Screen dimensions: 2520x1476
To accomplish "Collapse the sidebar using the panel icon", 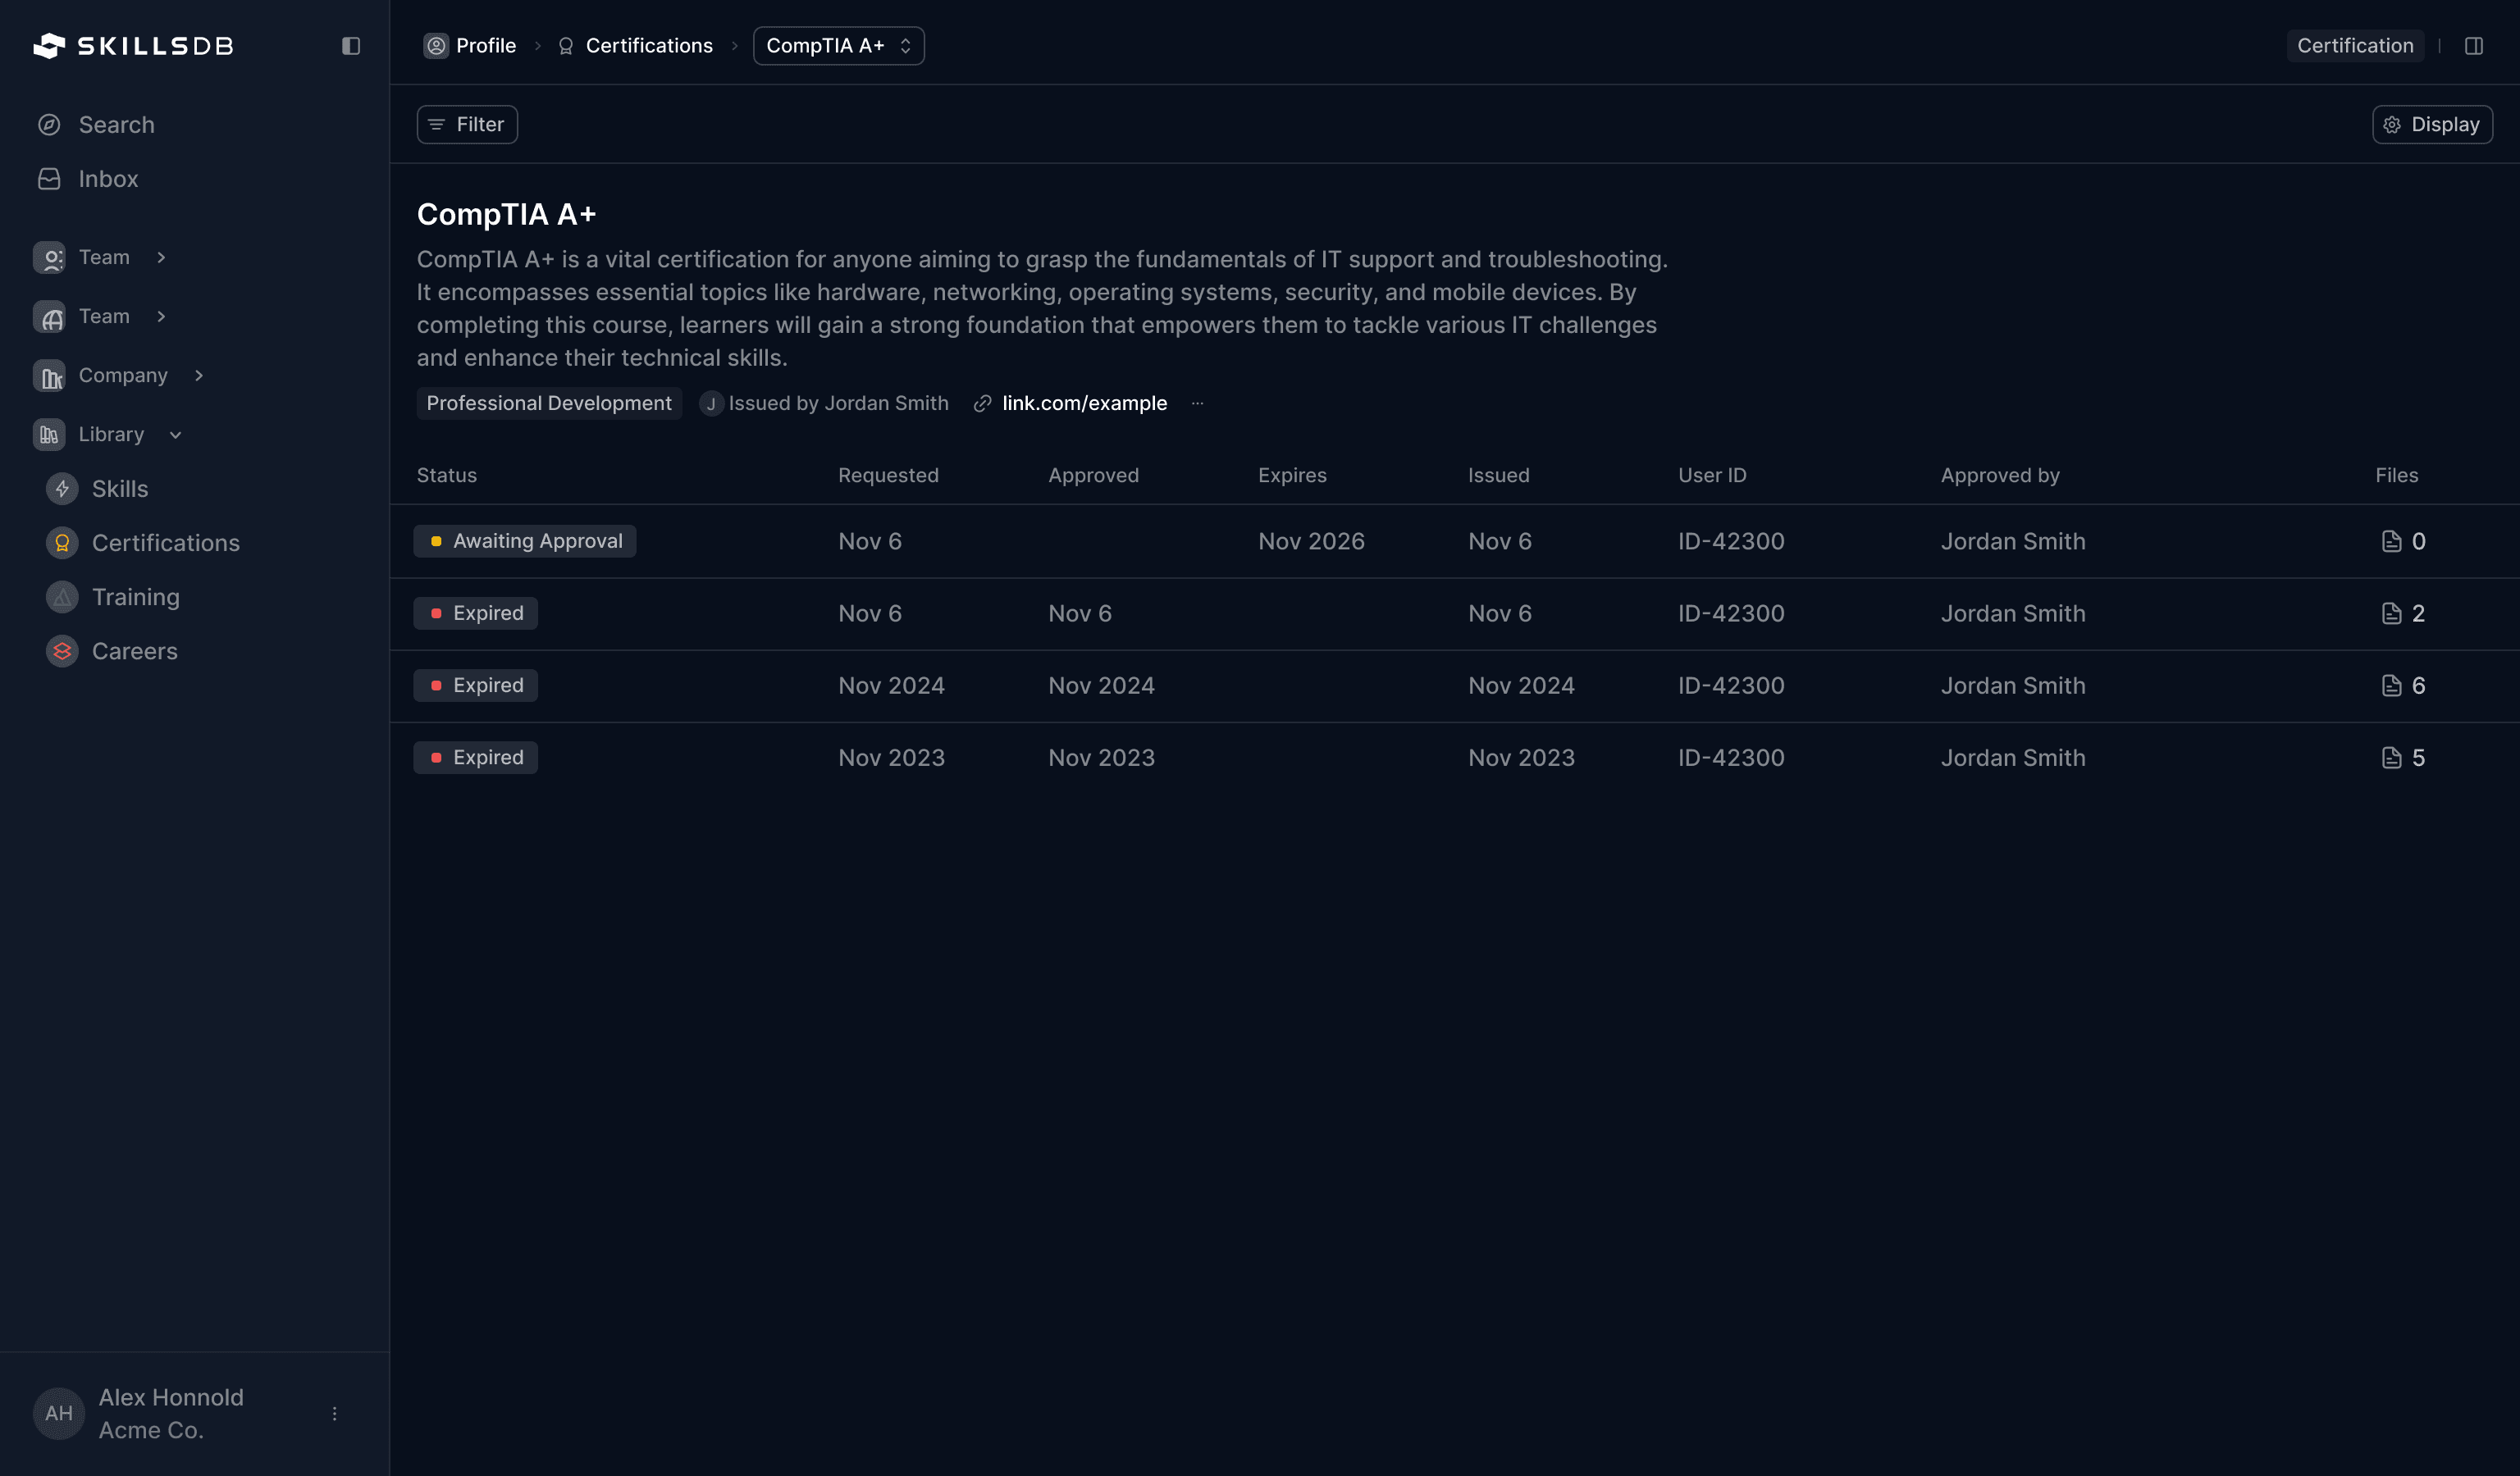I will (x=350, y=46).
